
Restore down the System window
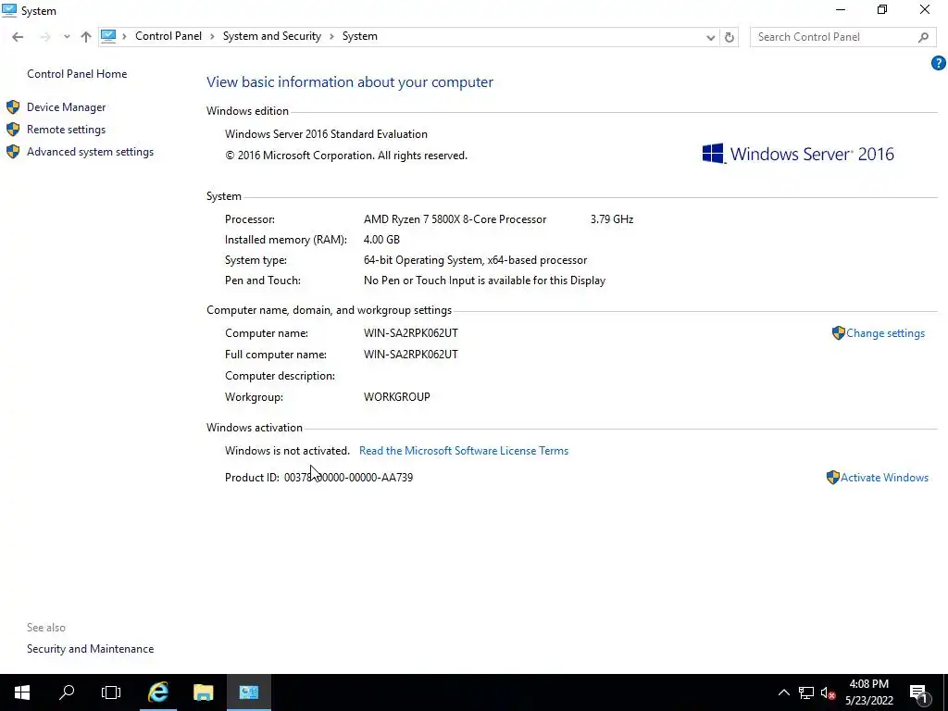882,9
